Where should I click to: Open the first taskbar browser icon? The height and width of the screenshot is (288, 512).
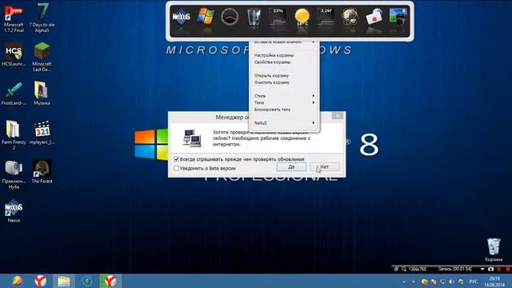point(17,281)
